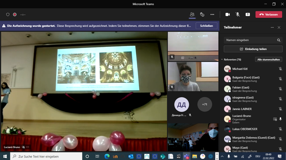Toggle Michael Kitl's microphone icon
286x160 pixels.
point(280,69)
